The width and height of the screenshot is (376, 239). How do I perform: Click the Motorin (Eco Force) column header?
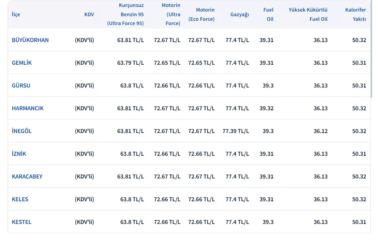(201, 14)
